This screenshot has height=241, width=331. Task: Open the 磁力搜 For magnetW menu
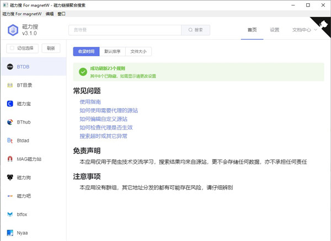(22, 14)
